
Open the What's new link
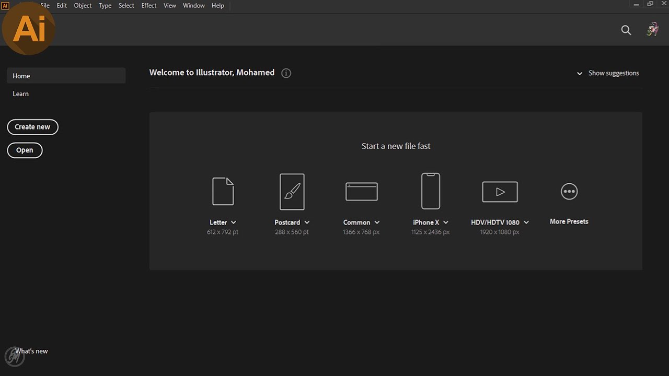click(31, 351)
